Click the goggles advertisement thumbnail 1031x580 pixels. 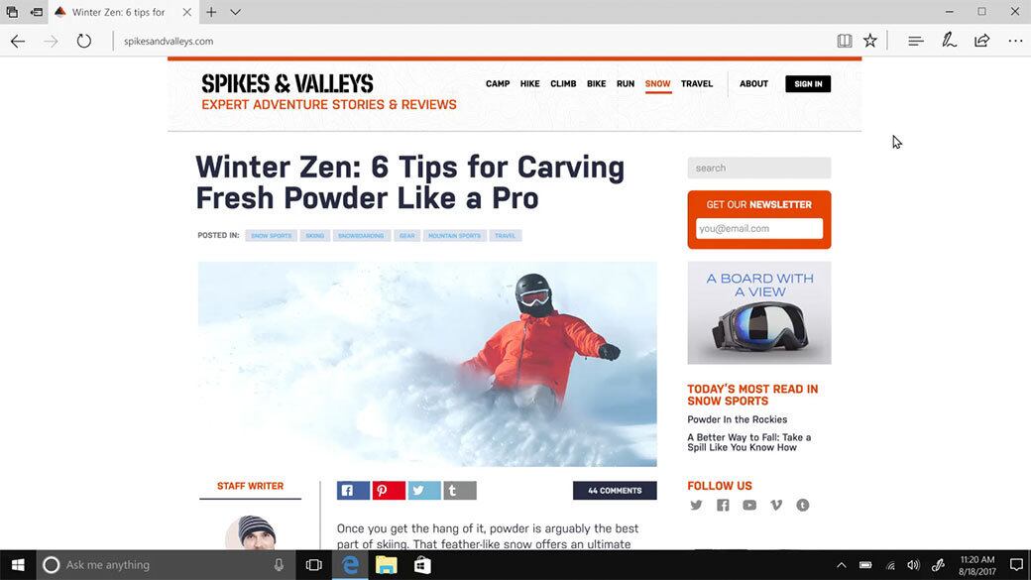tap(758, 313)
